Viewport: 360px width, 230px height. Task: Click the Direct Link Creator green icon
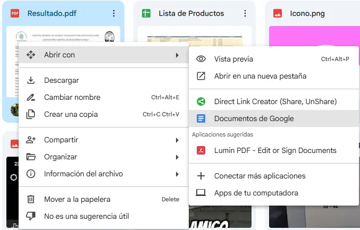point(201,101)
